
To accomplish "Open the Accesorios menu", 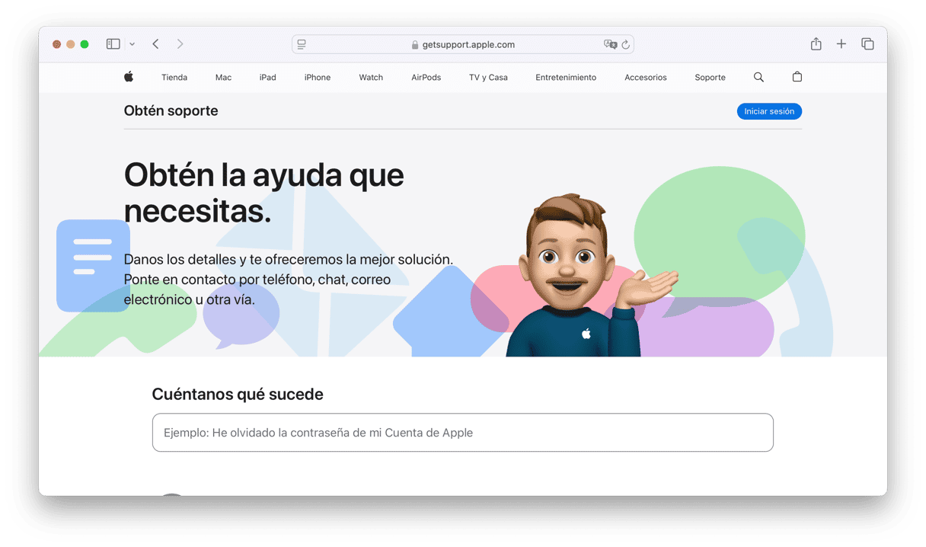I will 646,77.
